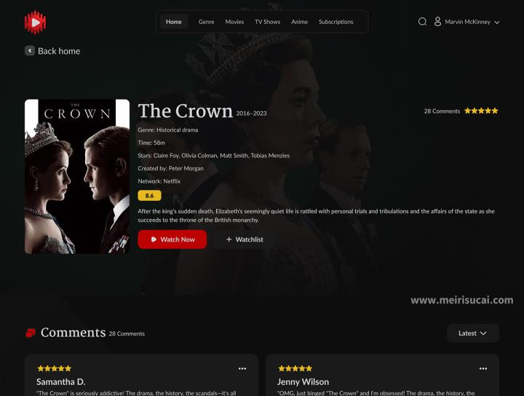
Task: Click the five-star rating beside 28 Comments
Action: coord(481,111)
